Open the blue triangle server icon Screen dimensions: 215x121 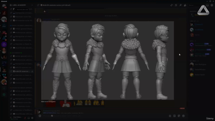[4, 38]
